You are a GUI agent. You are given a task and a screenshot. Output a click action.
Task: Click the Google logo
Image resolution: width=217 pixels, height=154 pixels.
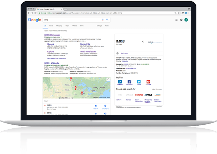(34, 20)
